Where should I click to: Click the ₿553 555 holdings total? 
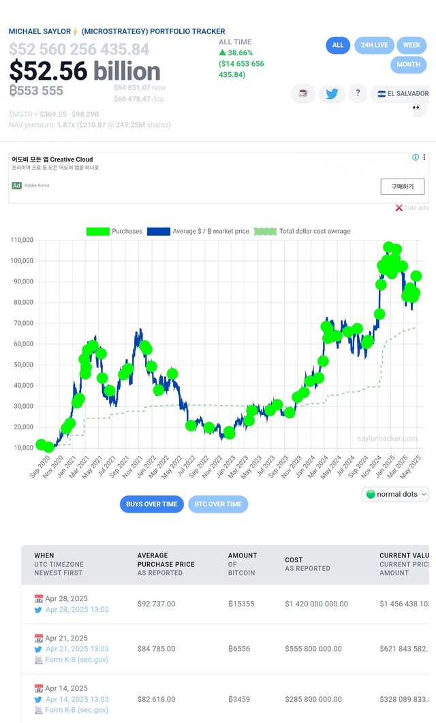(x=36, y=91)
